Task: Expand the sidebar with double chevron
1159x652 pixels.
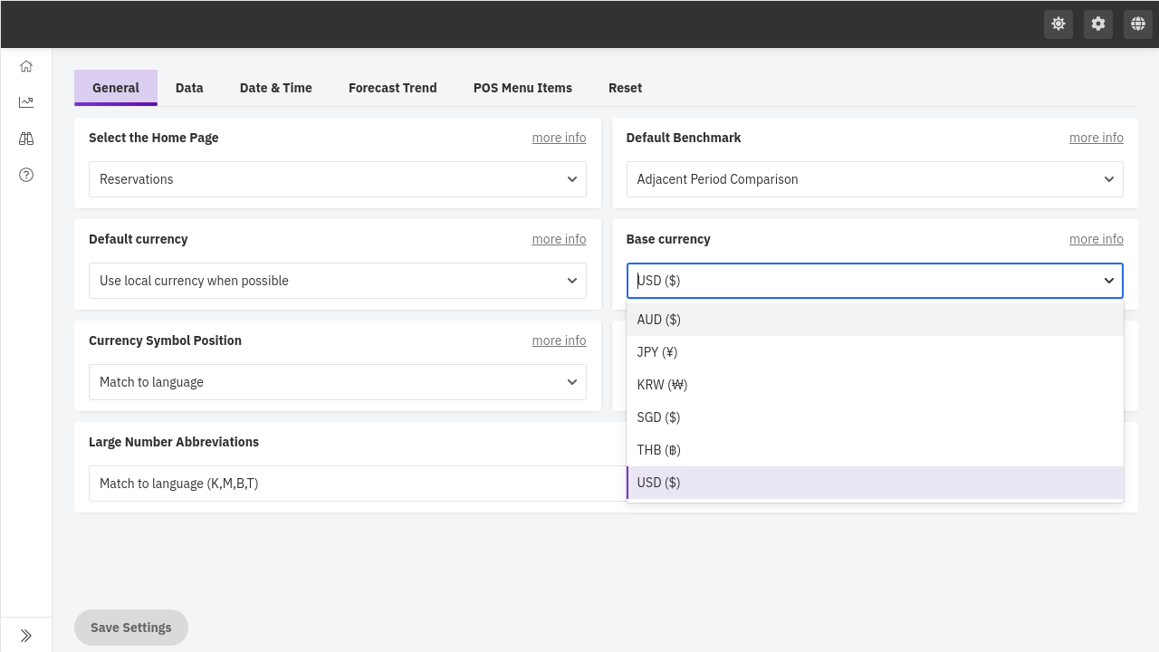Action: (x=26, y=636)
